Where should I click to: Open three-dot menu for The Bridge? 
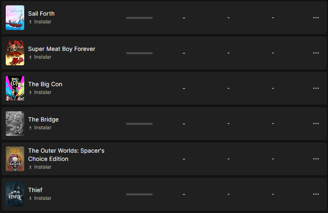tap(316, 124)
